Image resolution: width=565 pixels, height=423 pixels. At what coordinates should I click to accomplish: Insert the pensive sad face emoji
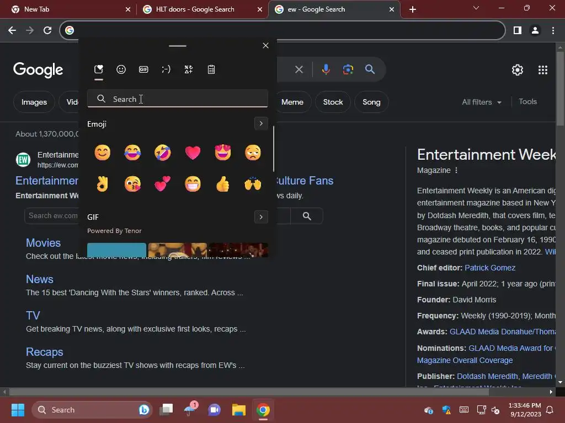click(253, 153)
